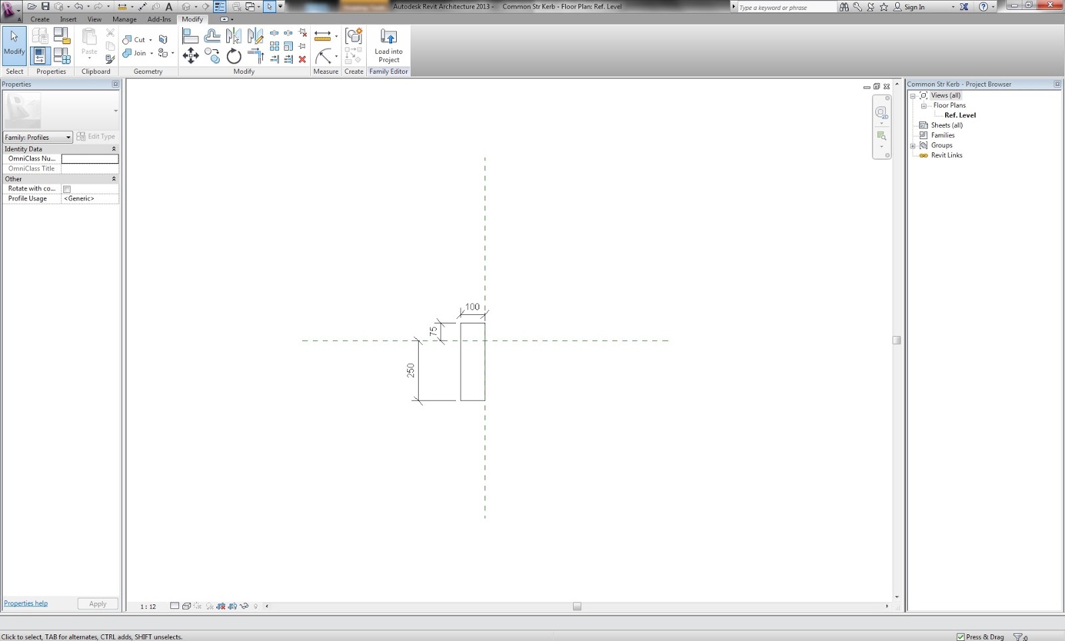The image size is (1065, 641).
Task: Select the Copy tool
Action: (212, 56)
